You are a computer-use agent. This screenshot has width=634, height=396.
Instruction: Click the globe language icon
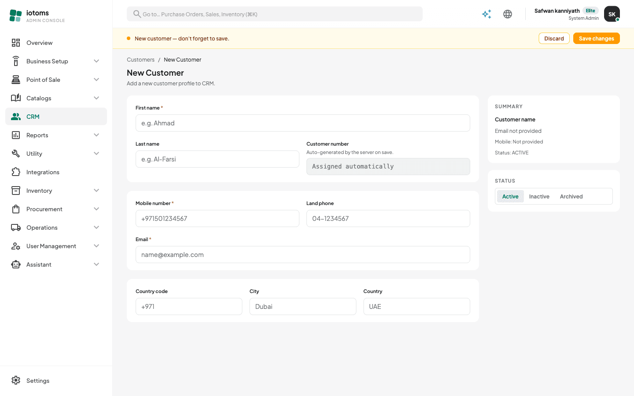(x=508, y=14)
